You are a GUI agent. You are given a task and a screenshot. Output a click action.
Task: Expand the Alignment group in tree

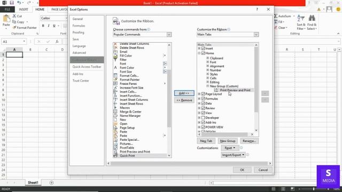tap(208, 66)
